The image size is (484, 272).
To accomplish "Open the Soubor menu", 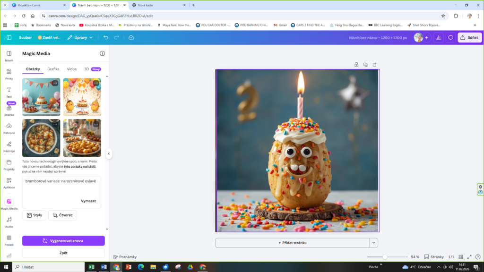I will click(26, 37).
